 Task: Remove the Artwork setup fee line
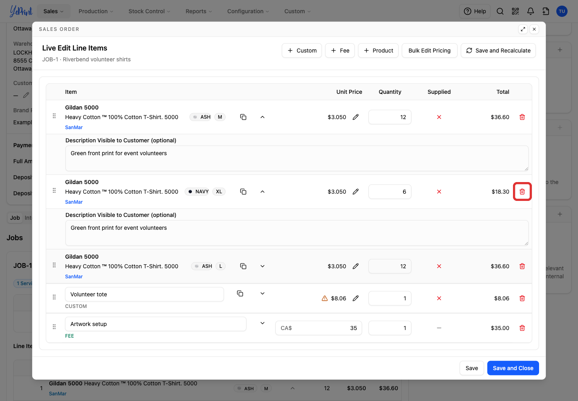(x=522, y=328)
